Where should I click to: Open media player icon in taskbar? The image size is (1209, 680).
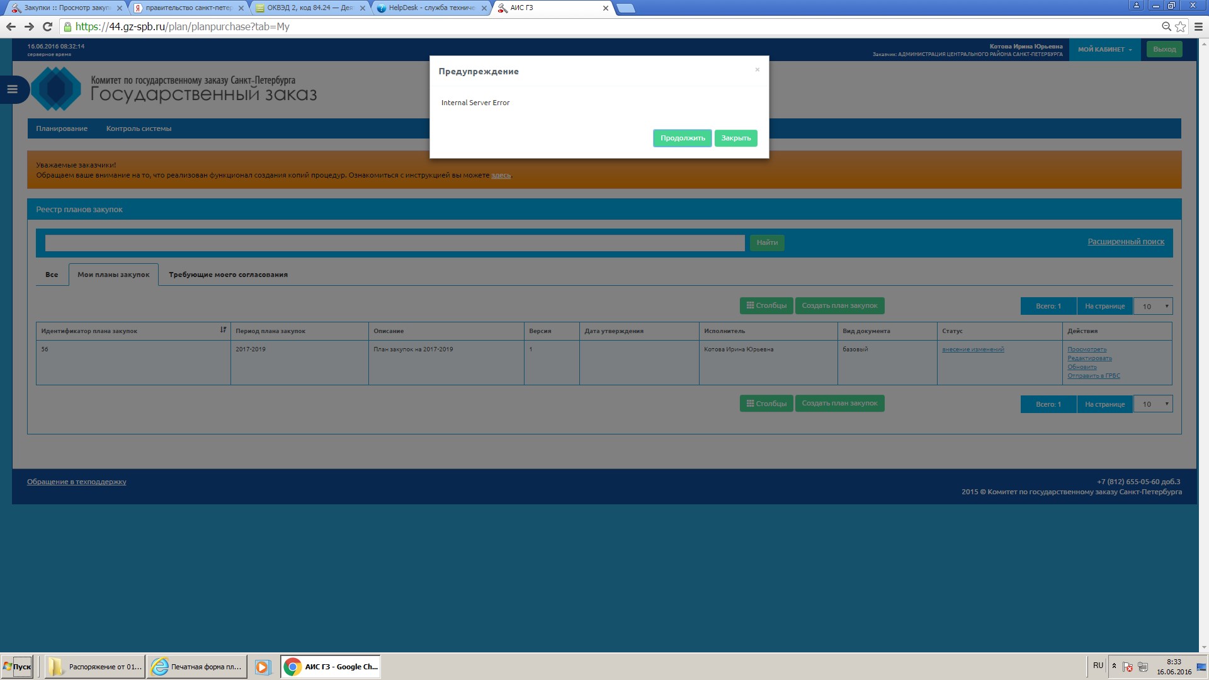[263, 667]
